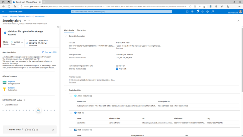Collapse the Related entities section

66,90
